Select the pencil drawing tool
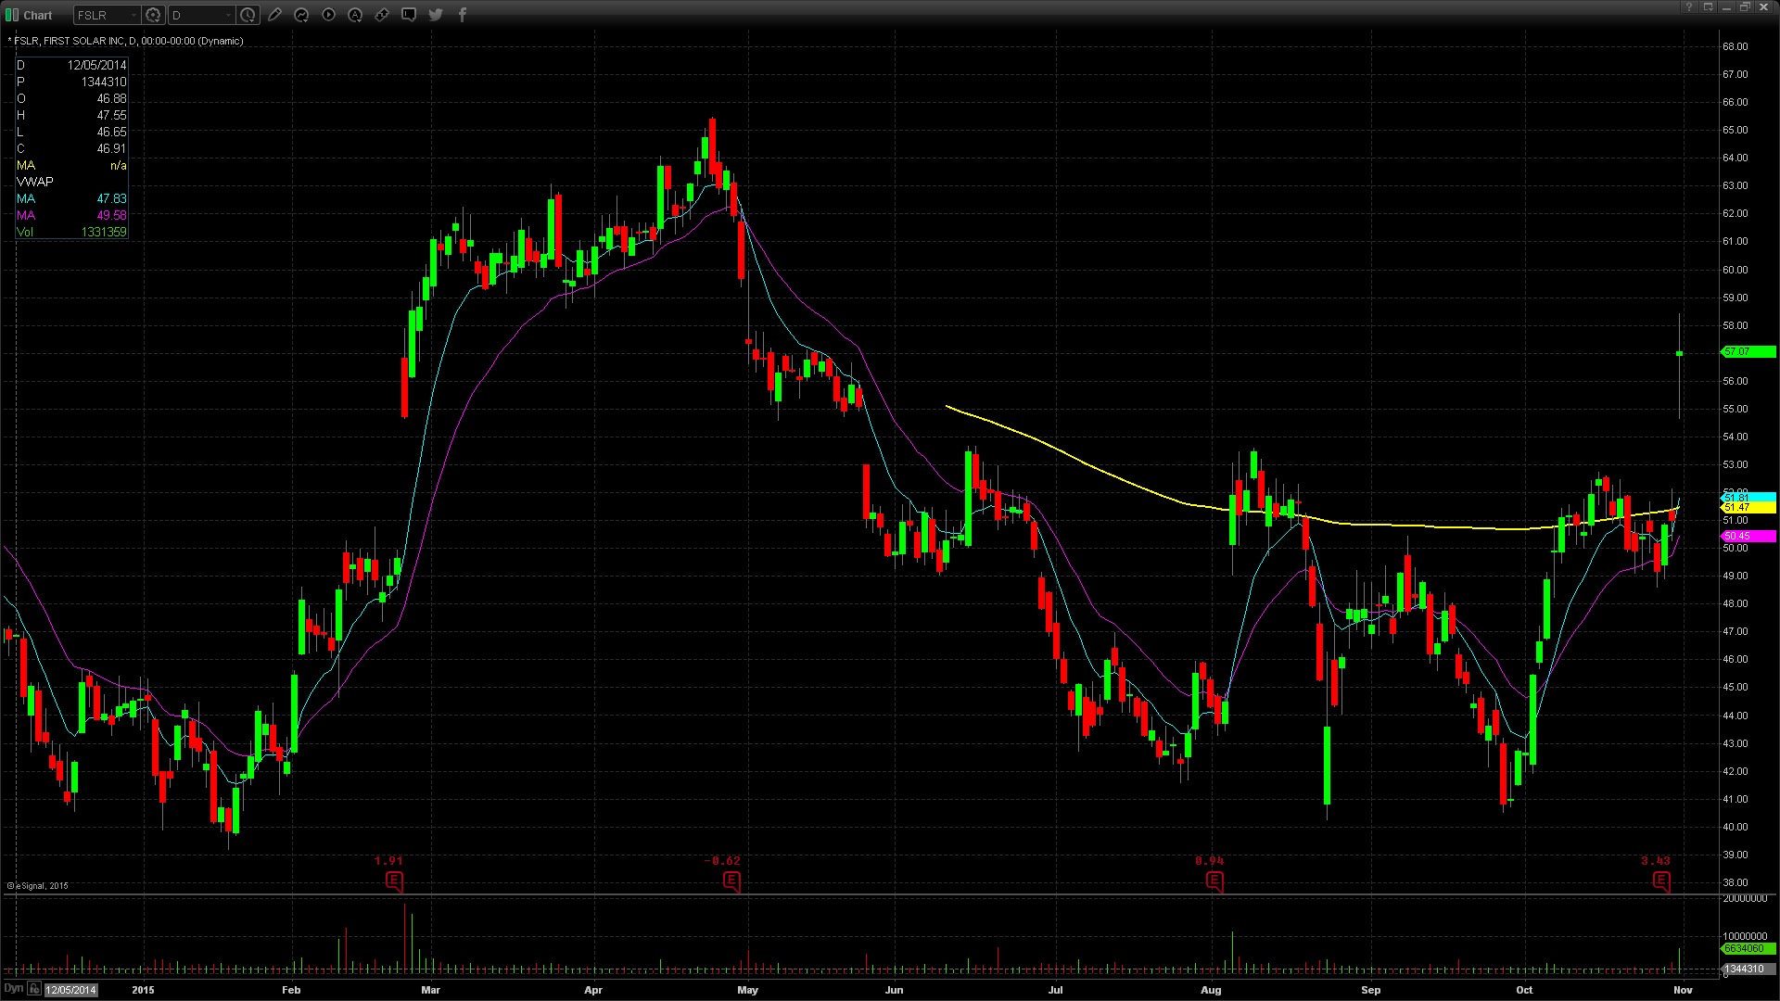 click(x=275, y=15)
